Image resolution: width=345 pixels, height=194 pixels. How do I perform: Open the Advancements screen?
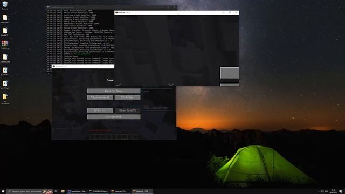[x=100, y=98]
